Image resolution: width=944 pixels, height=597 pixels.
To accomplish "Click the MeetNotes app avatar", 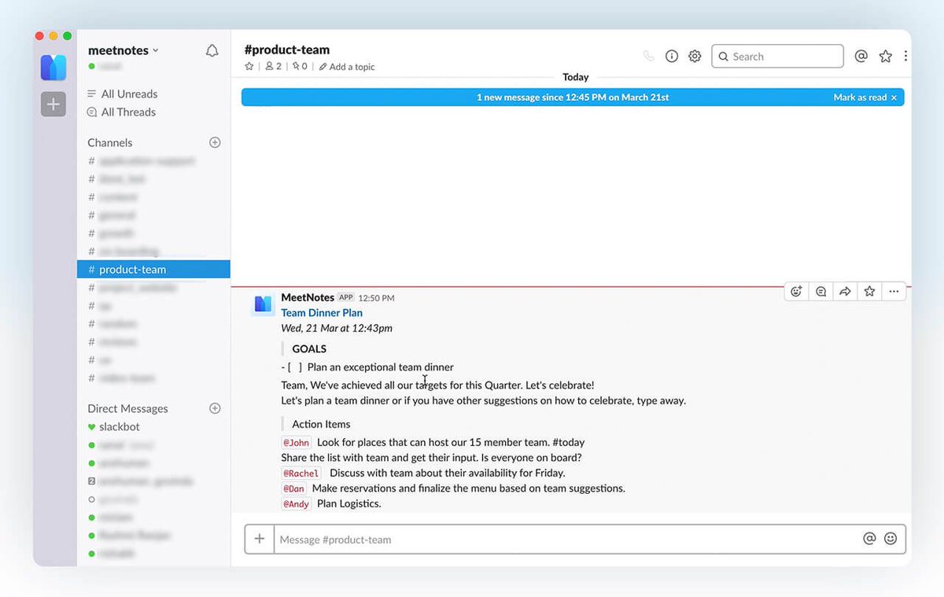I will coord(263,304).
